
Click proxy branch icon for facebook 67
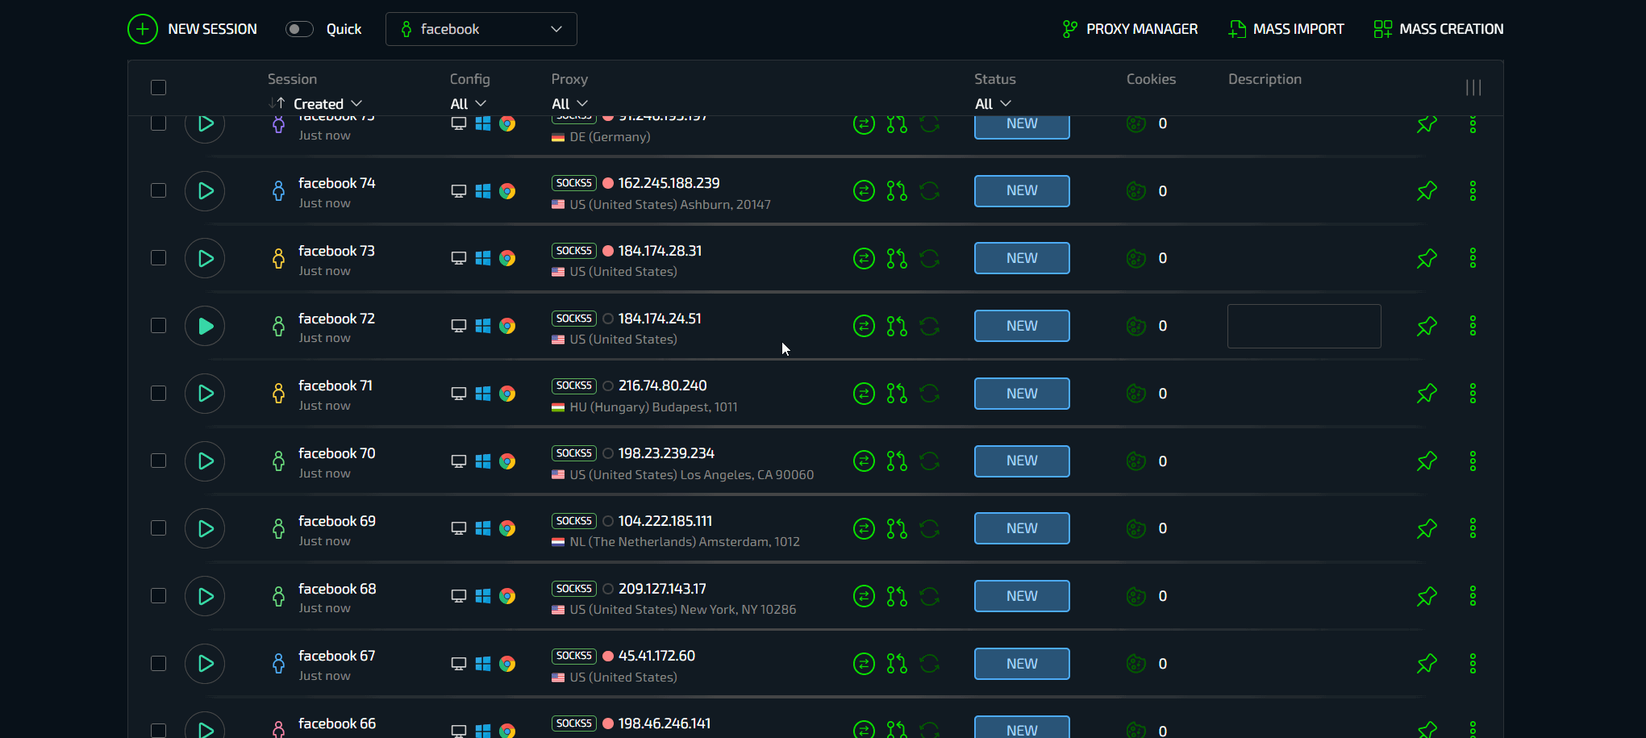[897, 664]
